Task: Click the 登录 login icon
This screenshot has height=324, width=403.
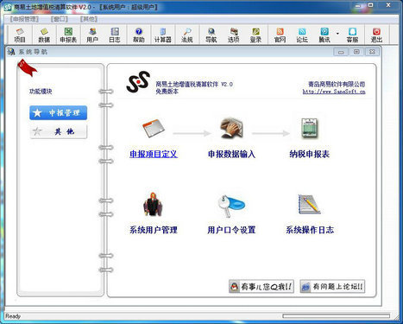Action: 255,35
